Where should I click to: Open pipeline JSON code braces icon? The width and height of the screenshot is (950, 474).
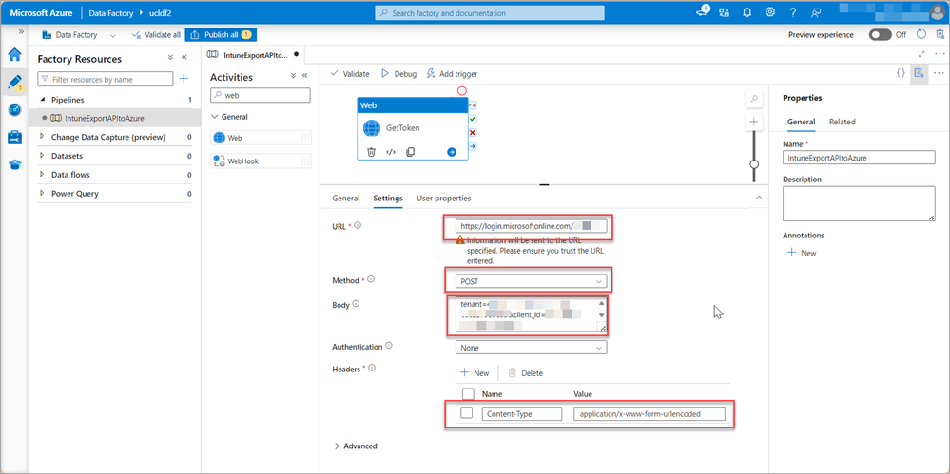[901, 73]
